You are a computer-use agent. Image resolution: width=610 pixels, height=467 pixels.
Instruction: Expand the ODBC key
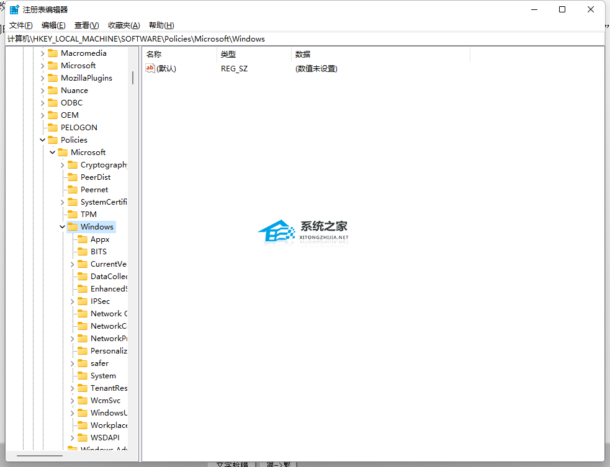point(42,103)
